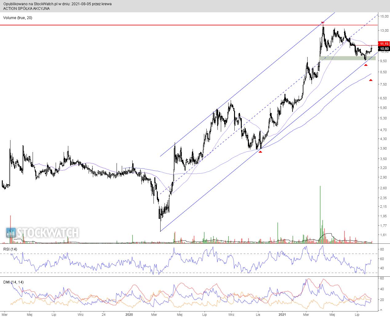Viewport: 390px width, 317px height.
Task: Select the grey-green support zone rectangle
Action: coord(347,58)
